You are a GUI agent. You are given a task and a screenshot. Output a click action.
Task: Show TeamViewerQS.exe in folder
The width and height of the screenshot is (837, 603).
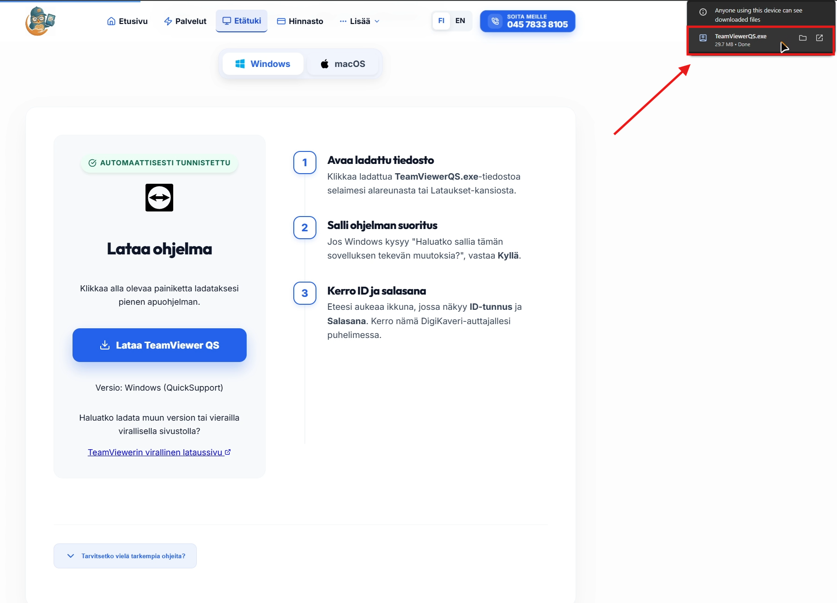(803, 38)
